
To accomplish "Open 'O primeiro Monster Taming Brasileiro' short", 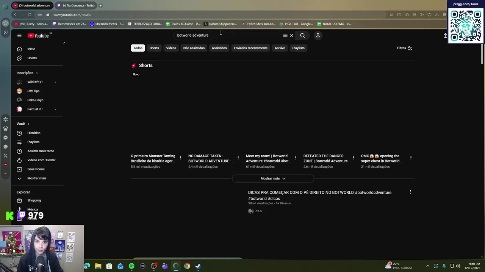I will [x=153, y=158].
